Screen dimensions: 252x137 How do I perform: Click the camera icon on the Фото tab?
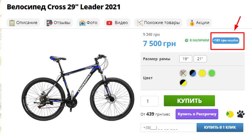pos(82,23)
